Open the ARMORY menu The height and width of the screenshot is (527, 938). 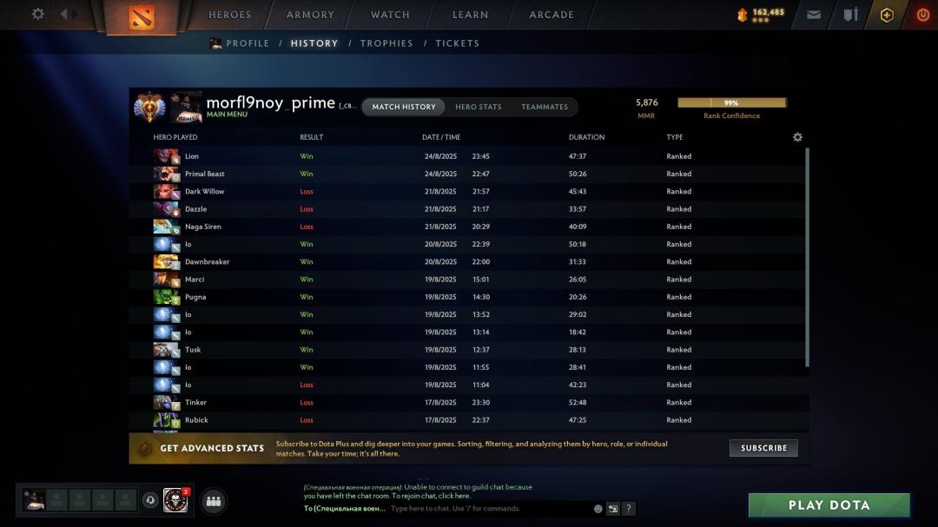(310, 15)
